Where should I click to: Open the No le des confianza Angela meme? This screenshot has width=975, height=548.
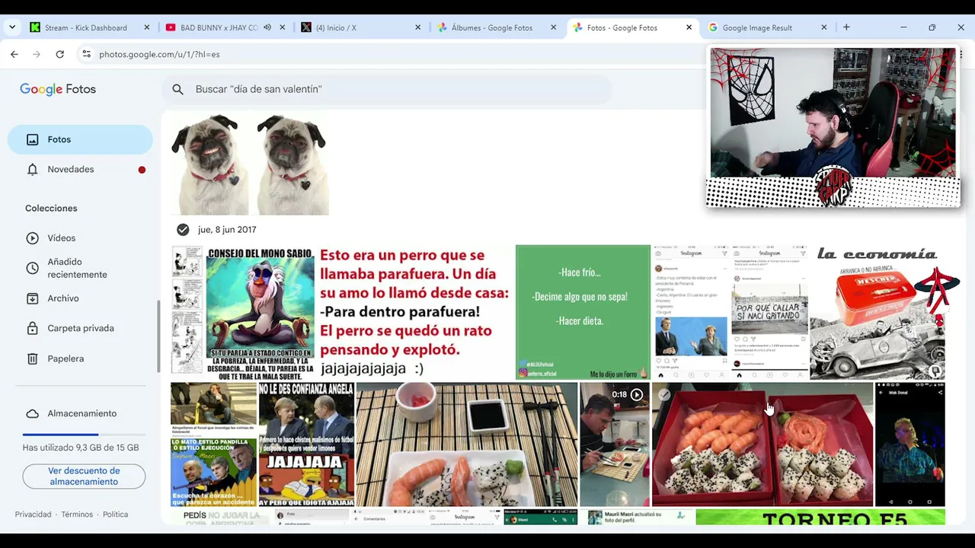point(306,444)
